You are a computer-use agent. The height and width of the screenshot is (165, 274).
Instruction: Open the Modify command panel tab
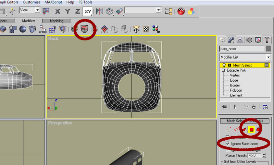[x=231, y=40]
